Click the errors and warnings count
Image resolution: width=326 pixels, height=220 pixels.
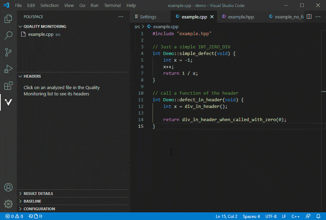point(14,217)
